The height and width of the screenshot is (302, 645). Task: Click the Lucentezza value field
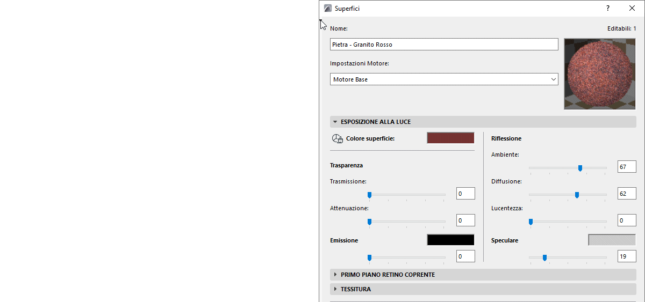627,220
